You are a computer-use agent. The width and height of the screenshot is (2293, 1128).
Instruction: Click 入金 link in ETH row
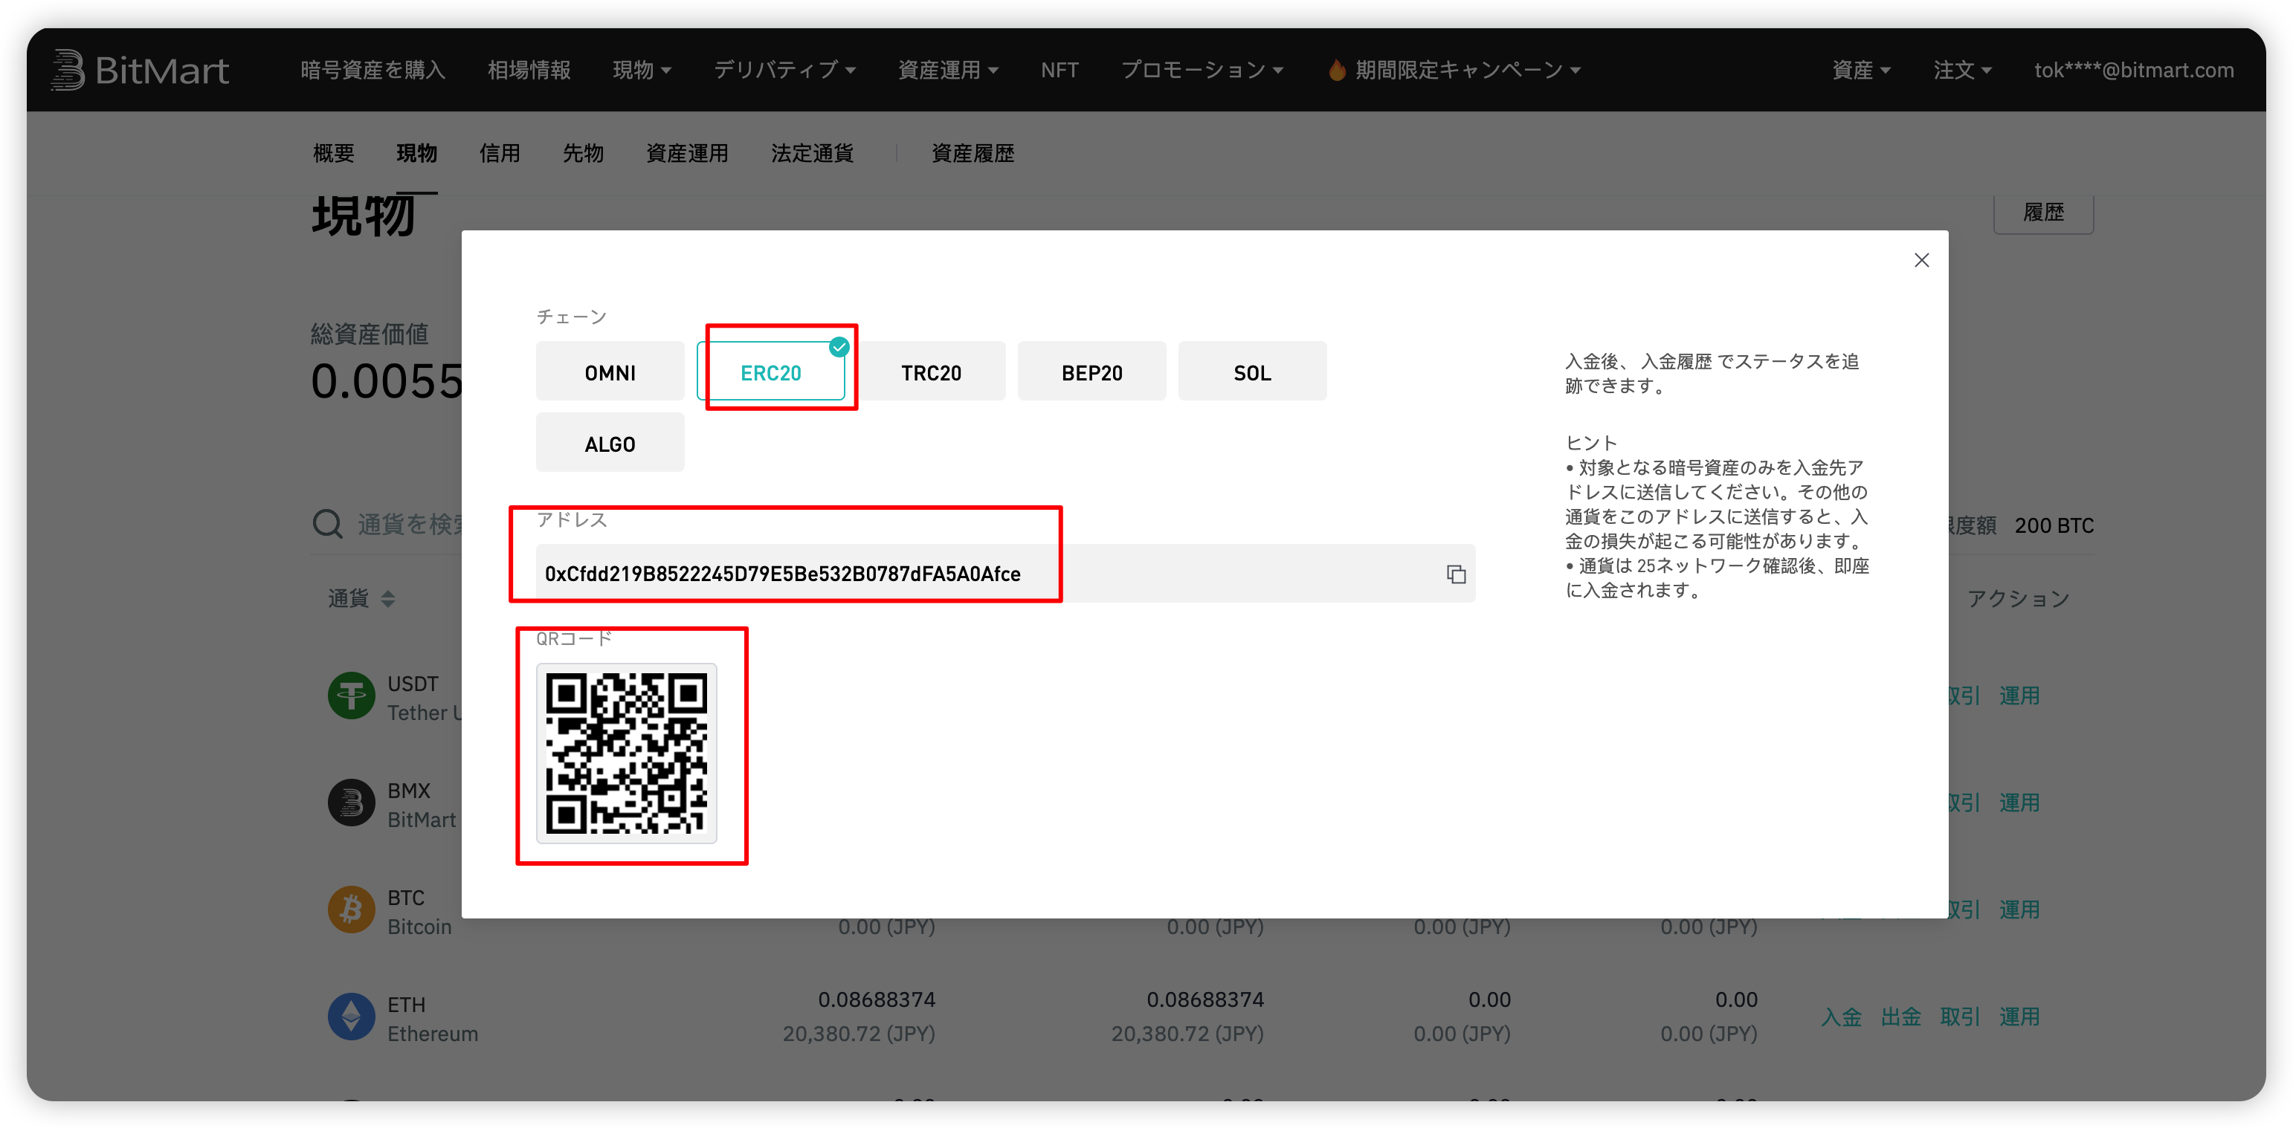(x=1841, y=1017)
